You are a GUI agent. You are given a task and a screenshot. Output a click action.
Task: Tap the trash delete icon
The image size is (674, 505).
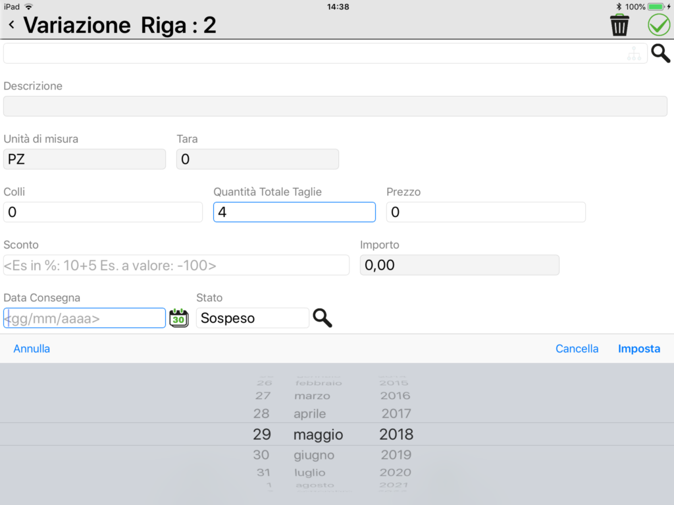coord(619,25)
